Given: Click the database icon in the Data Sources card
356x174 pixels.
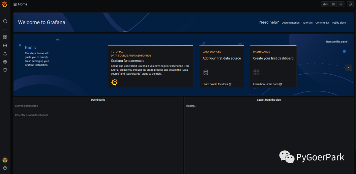Looking at the screenshot, I should (206, 72).
